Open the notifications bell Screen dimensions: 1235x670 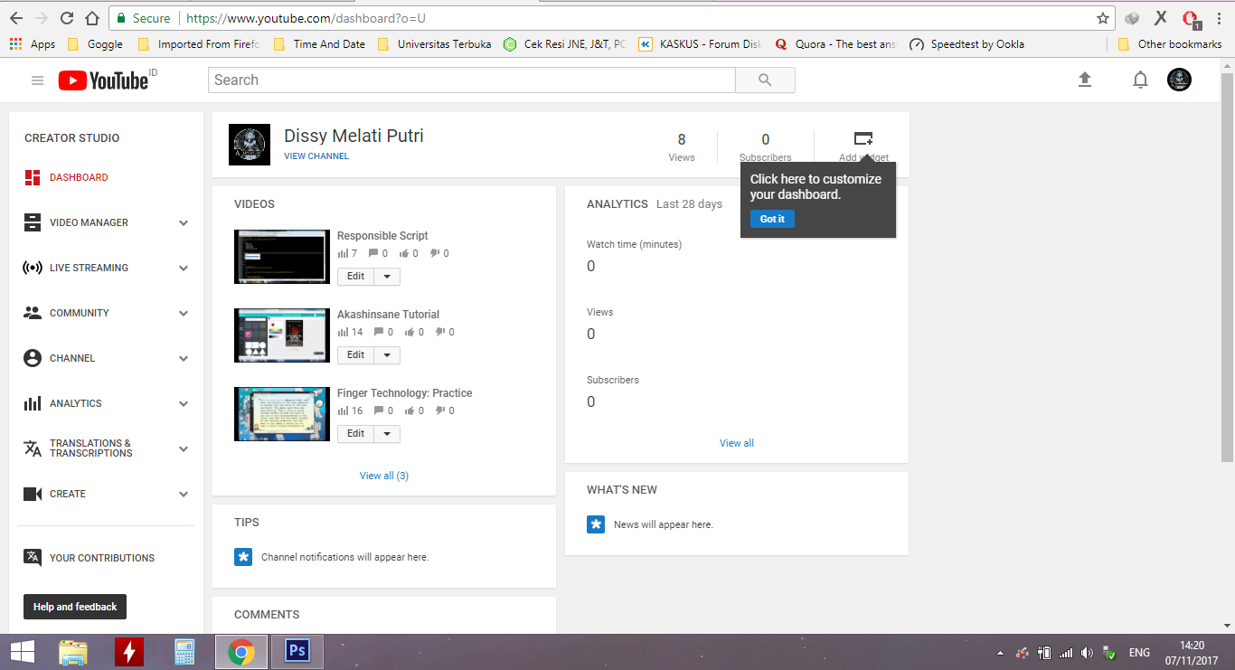(x=1140, y=80)
